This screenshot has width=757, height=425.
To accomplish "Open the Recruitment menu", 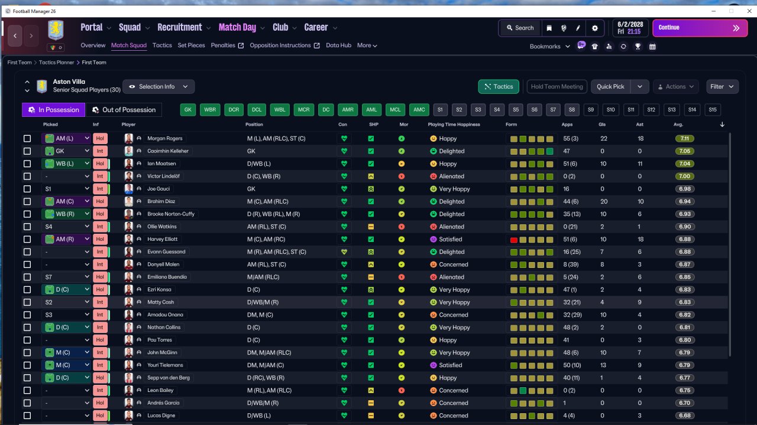I will coord(184,27).
